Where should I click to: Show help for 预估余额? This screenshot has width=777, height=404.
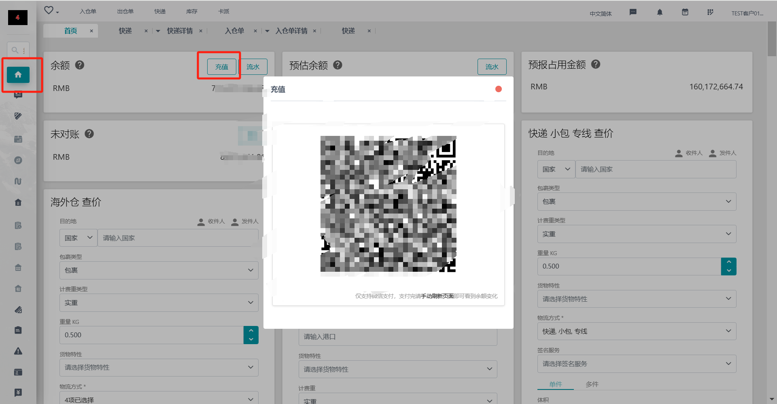click(338, 65)
